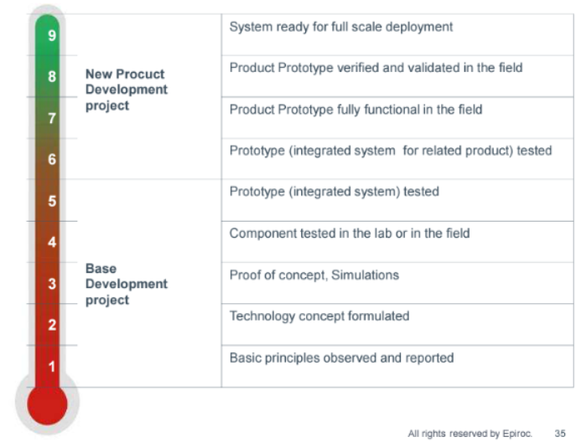
Task: Click level 1 on the thermometer
Action: point(52,367)
